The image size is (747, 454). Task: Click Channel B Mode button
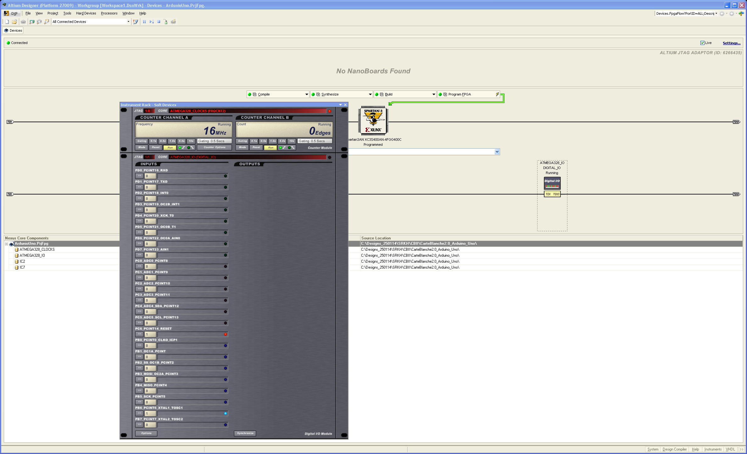pos(242,148)
